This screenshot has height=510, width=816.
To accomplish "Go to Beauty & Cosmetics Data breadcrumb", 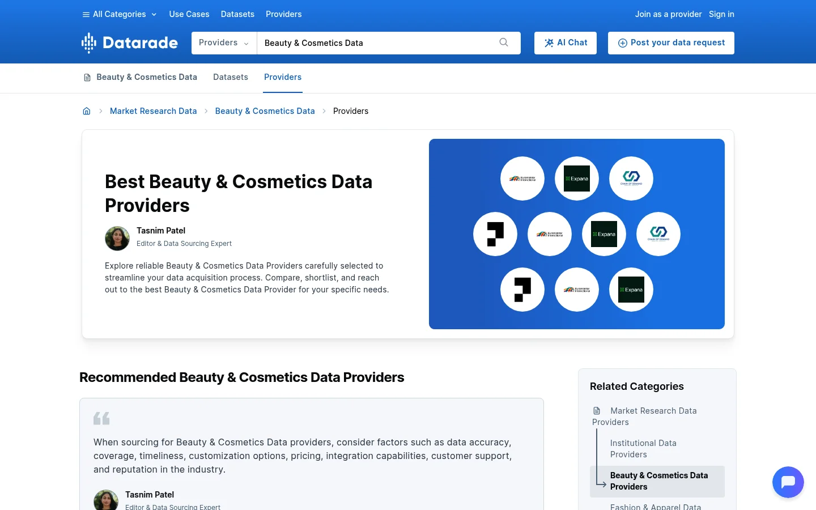I will 265,111.
